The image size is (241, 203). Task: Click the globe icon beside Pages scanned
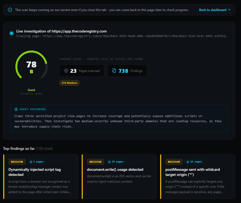(x=66, y=71)
